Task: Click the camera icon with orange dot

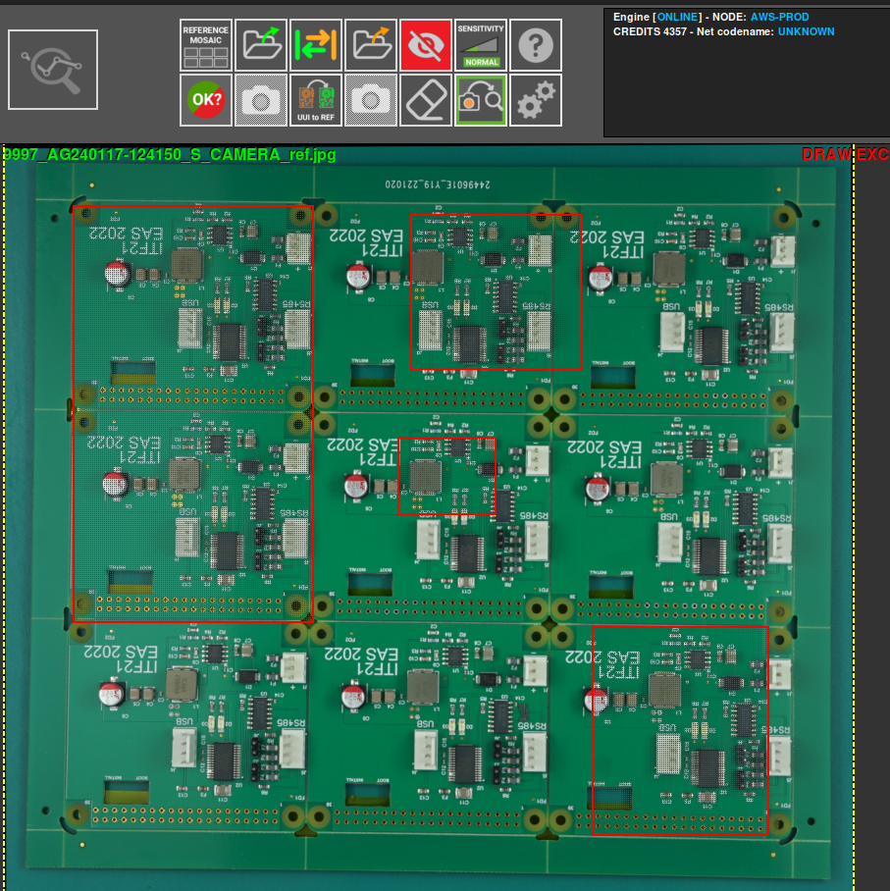Action: click(370, 99)
